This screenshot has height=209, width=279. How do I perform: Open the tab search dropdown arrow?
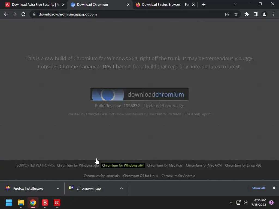pos(235,4)
